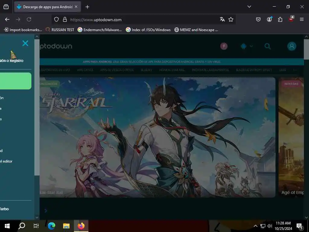Open the Windows Start menu
309x232 pixels.
[7, 226]
